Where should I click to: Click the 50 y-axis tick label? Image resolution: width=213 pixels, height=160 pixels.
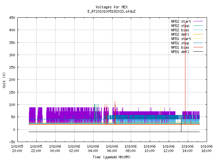coord(13,117)
